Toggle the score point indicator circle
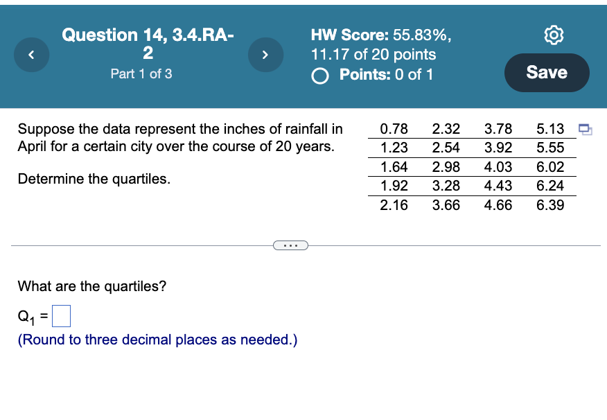 319,76
